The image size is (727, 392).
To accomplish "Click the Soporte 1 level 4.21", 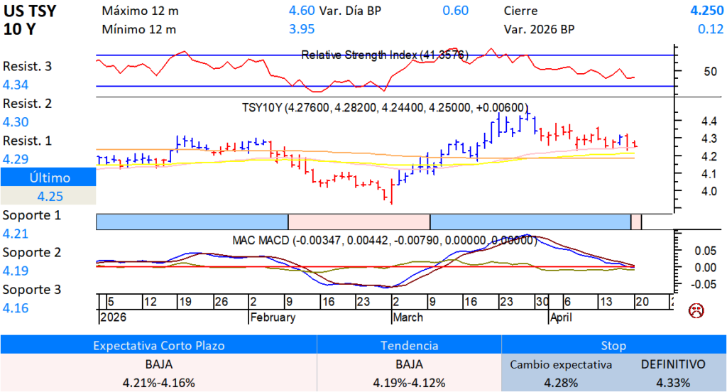I will click(16, 233).
